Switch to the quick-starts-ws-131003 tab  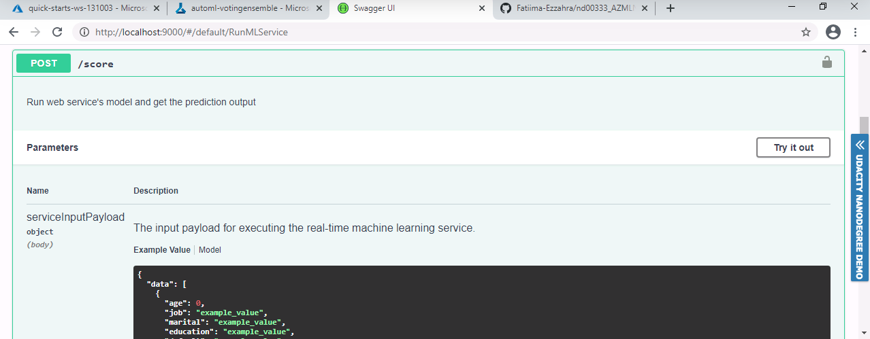pyautogui.click(x=86, y=8)
